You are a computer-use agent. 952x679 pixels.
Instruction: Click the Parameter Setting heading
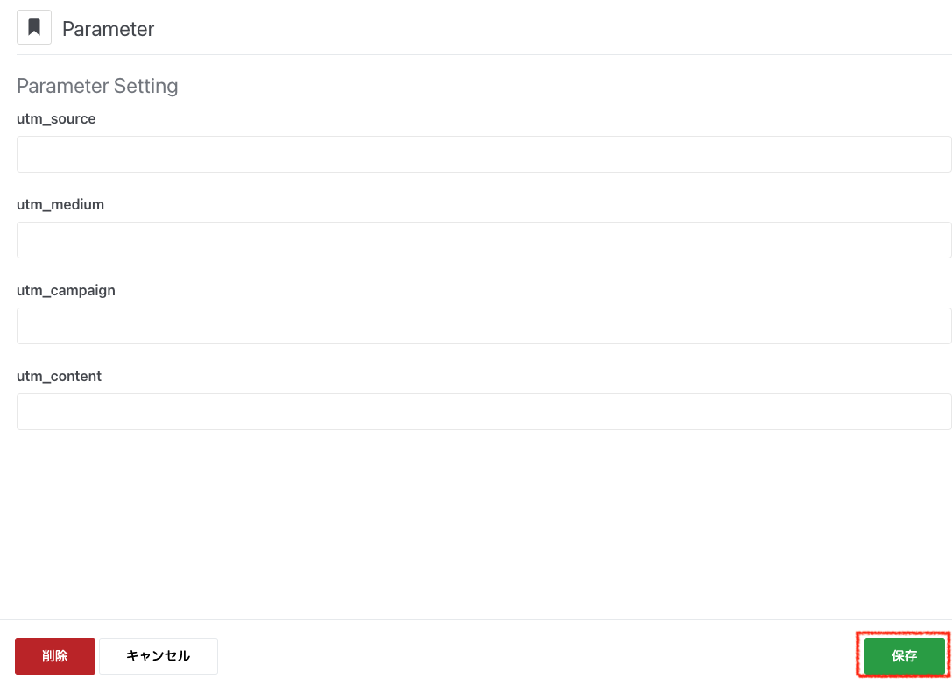point(97,86)
